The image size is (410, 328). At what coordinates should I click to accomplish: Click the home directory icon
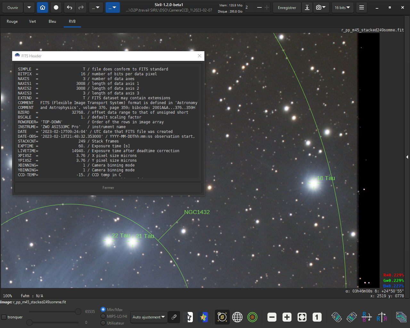pos(43,7)
